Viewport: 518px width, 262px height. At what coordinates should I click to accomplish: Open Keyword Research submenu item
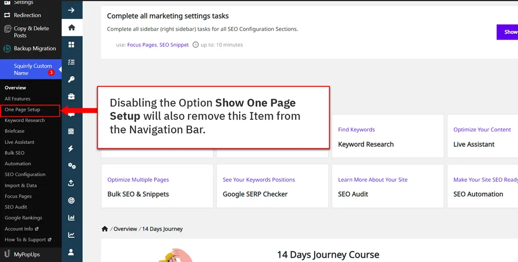(x=25, y=120)
